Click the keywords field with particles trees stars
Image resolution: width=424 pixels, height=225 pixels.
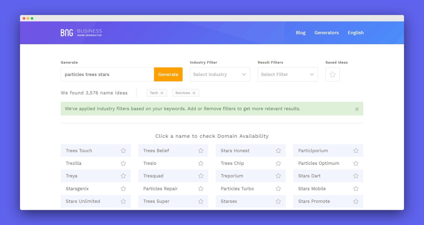[x=107, y=74]
